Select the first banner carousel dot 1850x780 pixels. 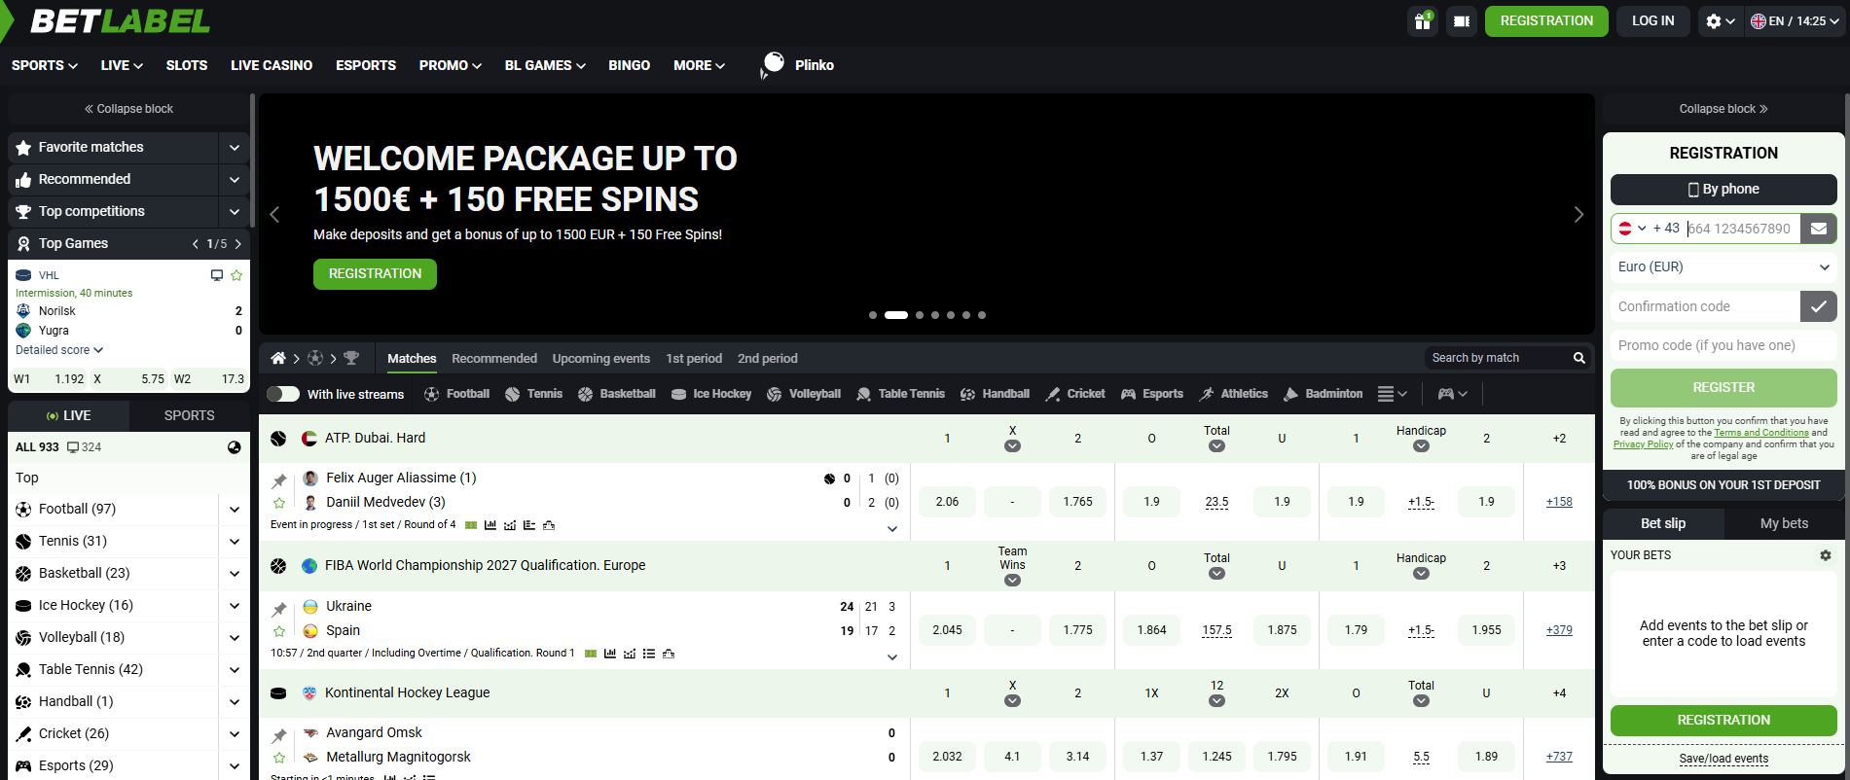(x=873, y=315)
